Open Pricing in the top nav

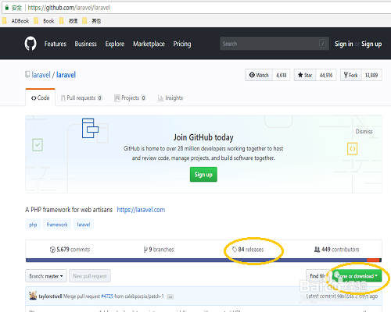point(182,44)
